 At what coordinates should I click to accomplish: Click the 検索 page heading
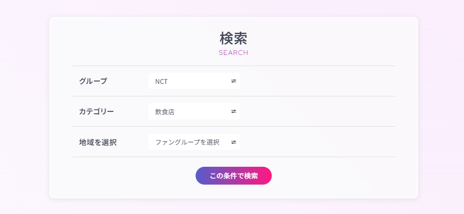tap(233, 38)
